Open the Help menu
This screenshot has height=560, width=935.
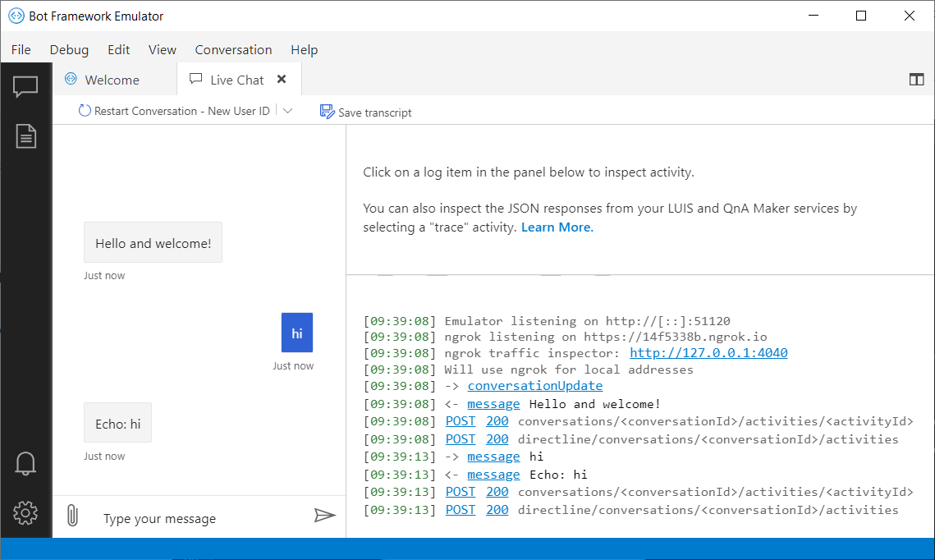coord(304,49)
